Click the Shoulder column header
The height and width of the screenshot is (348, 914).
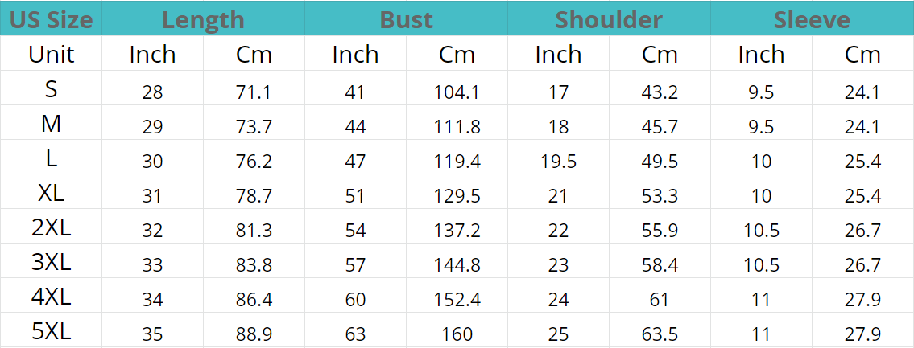coord(609,20)
